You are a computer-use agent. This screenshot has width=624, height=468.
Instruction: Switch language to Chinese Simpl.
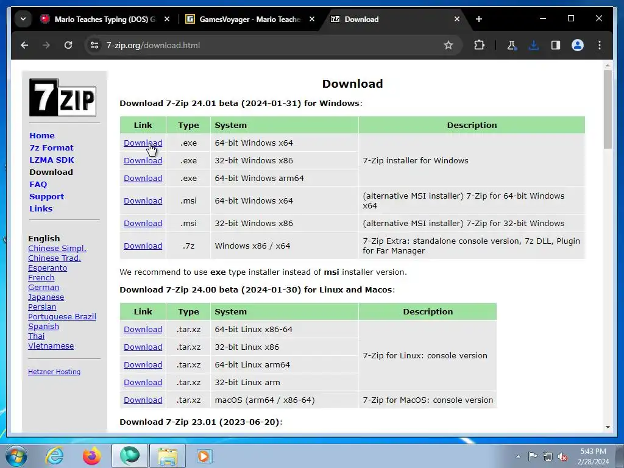pos(57,249)
